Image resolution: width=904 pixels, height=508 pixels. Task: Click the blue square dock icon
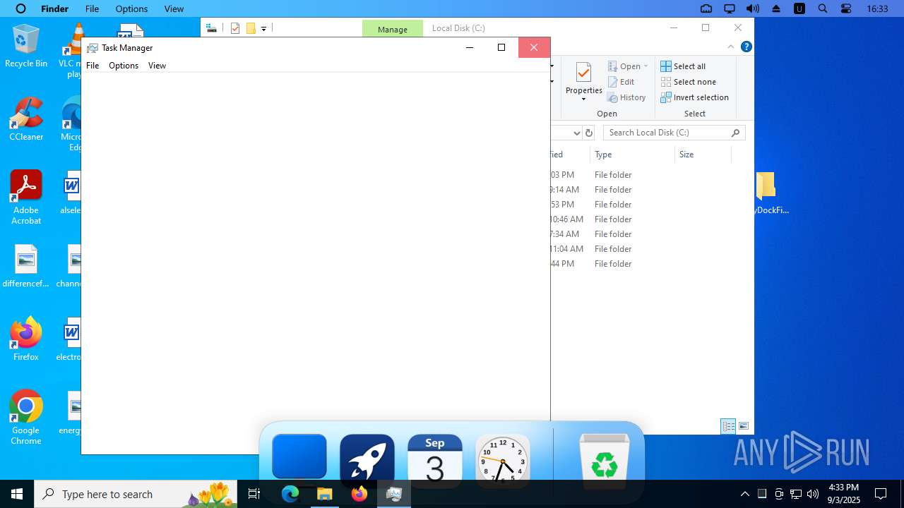click(x=299, y=456)
